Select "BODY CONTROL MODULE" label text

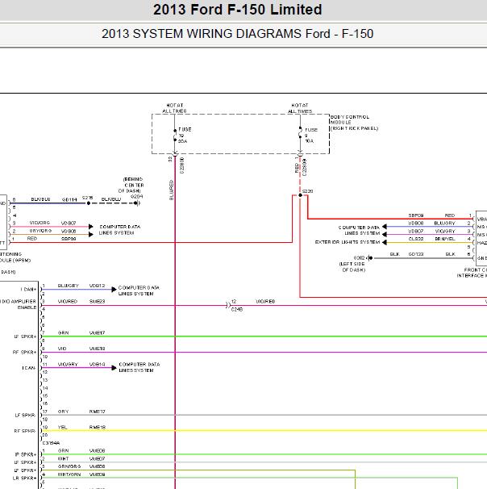[350, 119]
